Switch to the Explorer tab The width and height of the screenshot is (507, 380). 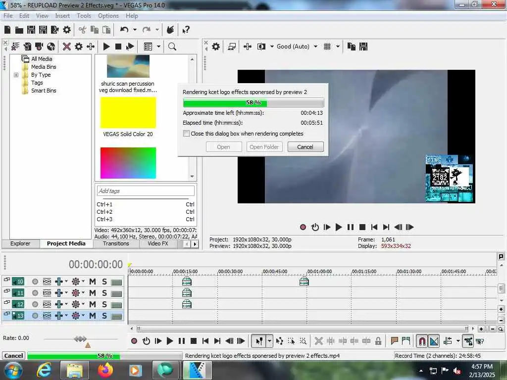20,243
